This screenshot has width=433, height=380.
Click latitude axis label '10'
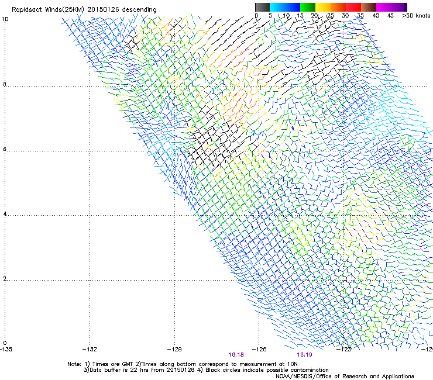5,19
